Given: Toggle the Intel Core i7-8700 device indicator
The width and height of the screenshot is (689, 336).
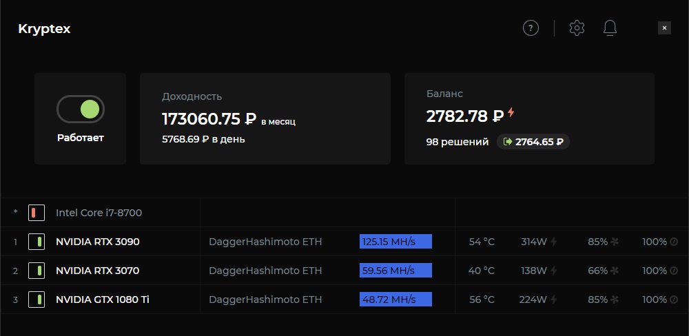Looking at the screenshot, I should (x=37, y=213).
